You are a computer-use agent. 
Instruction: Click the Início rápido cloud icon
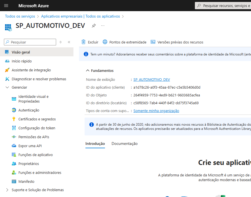(7, 61)
